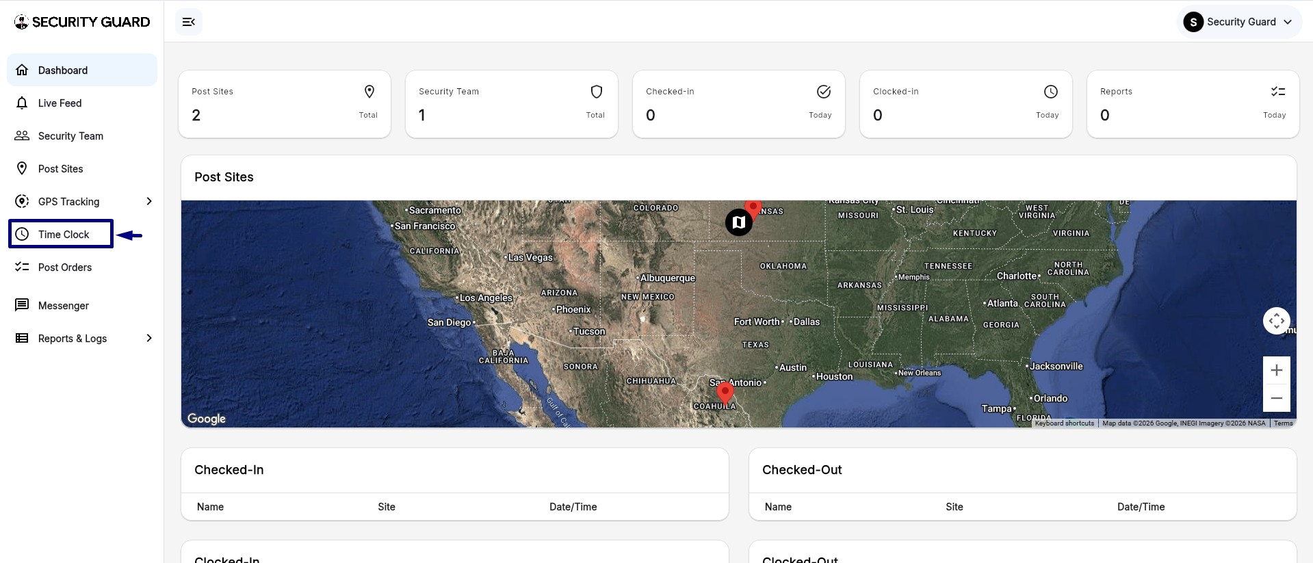The height and width of the screenshot is (563, 1313).
Task: Click the Post Sites pin icon in sidebar
Action: pyautogui.click(x=22, y=168)
